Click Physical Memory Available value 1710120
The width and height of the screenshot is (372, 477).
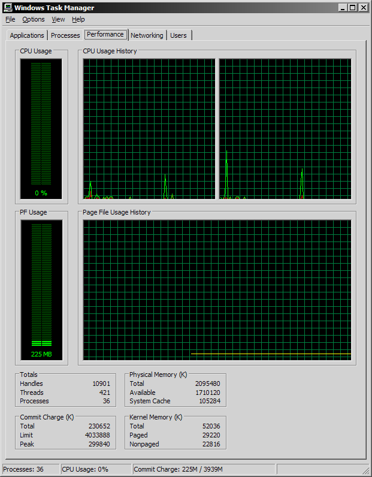point(208,393)
